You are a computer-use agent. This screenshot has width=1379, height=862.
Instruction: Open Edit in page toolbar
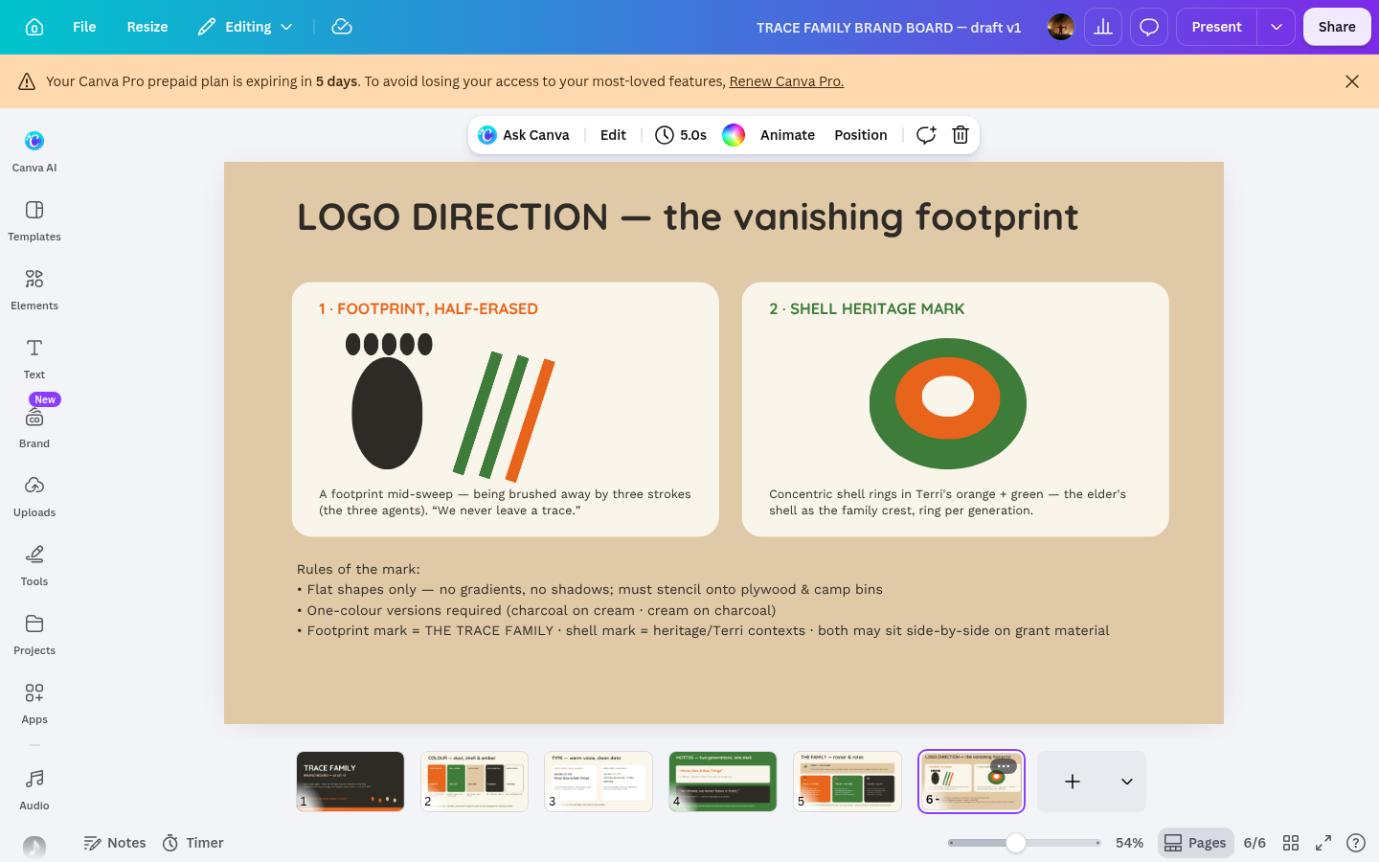pyautogui.click(x=613, y=135)
